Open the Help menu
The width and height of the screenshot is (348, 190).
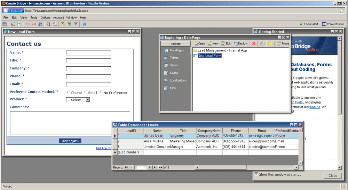point(83,17)
